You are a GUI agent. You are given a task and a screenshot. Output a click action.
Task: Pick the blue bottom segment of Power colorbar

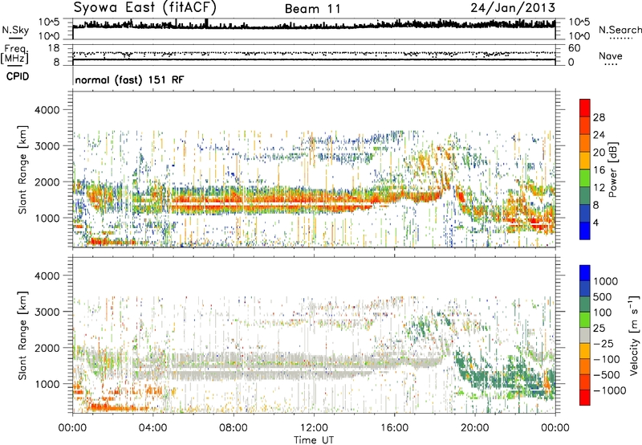pyautogui.click(x=585, y=231)
